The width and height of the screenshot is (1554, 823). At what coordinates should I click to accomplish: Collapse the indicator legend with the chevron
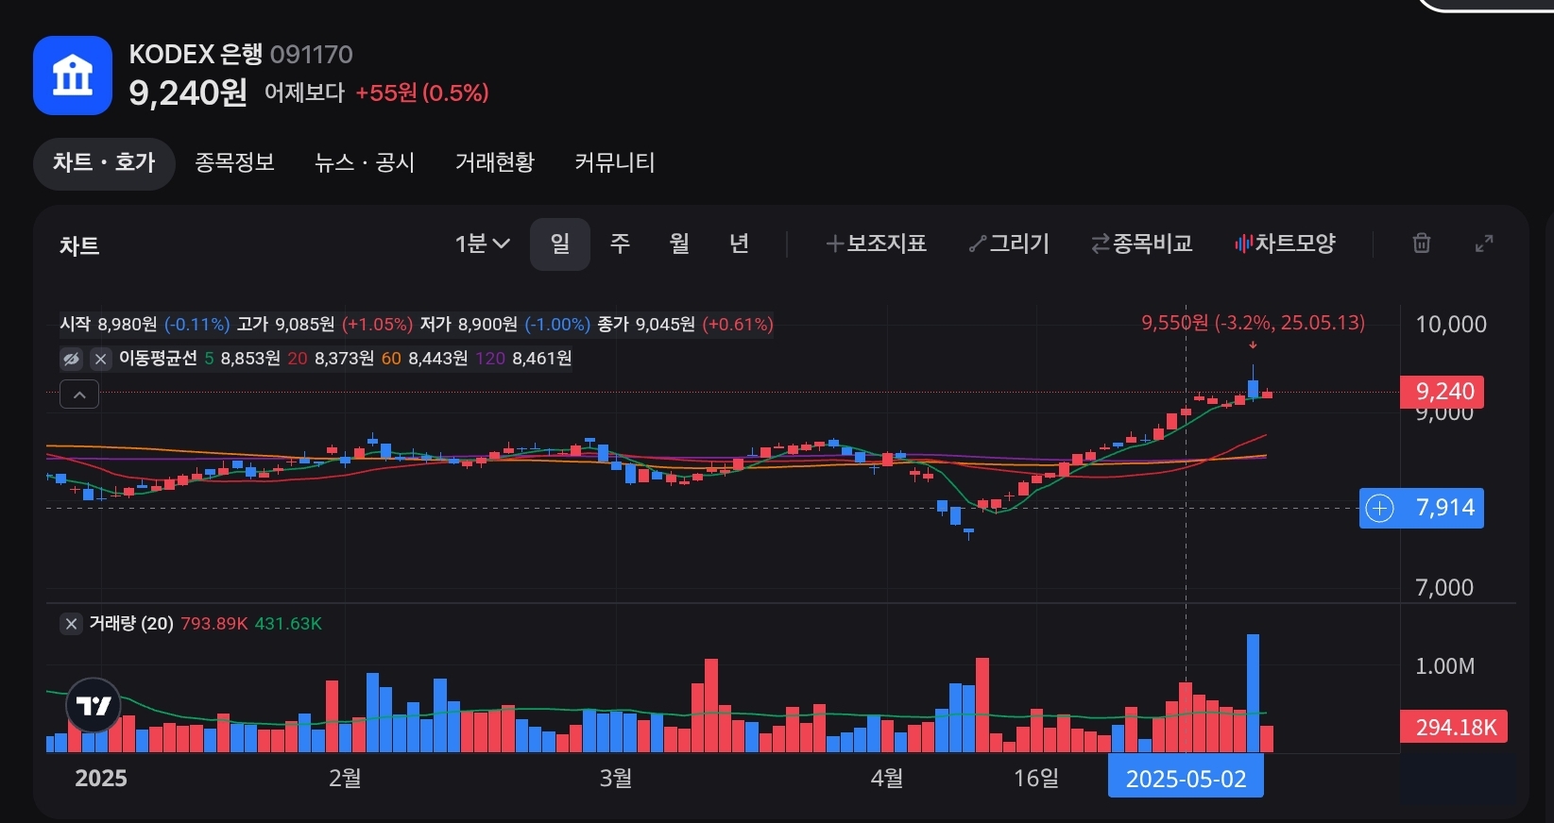(x=79, y=395)
